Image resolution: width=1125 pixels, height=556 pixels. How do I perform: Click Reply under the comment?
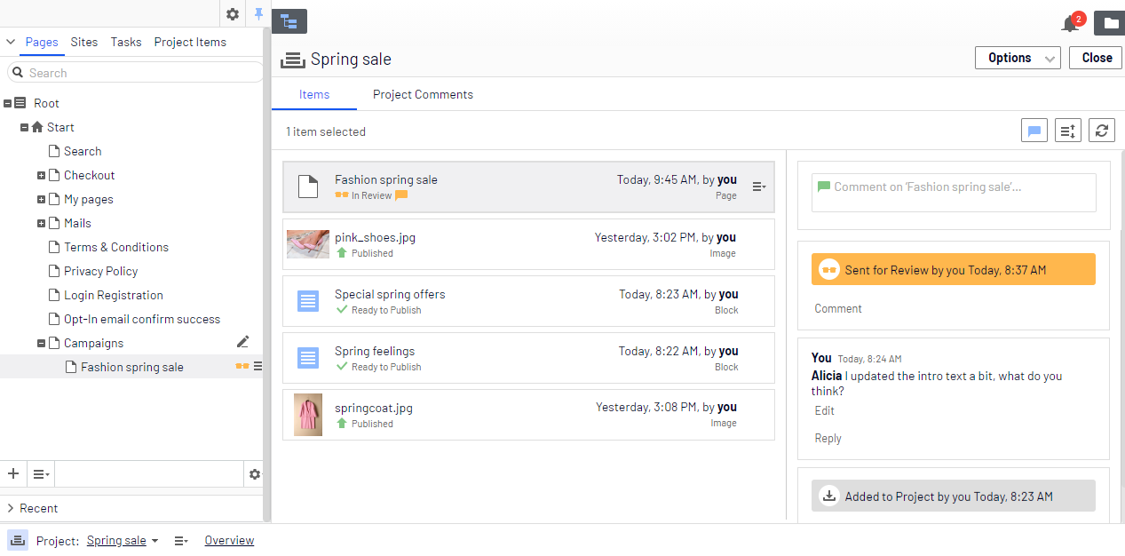(828, 438)
